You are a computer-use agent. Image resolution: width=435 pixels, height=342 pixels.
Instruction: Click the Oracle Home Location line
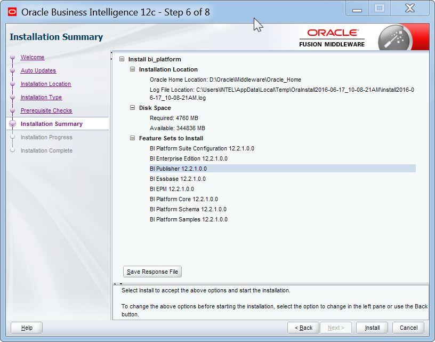(x=225, y=79)
